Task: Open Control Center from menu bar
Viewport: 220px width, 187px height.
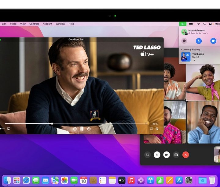Action: pos(210,24)
